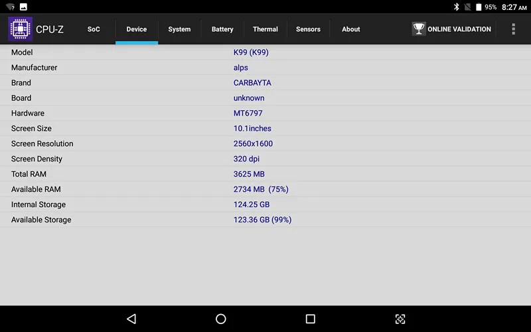Tap the CARBAYTA brand value

click(252, 82)
